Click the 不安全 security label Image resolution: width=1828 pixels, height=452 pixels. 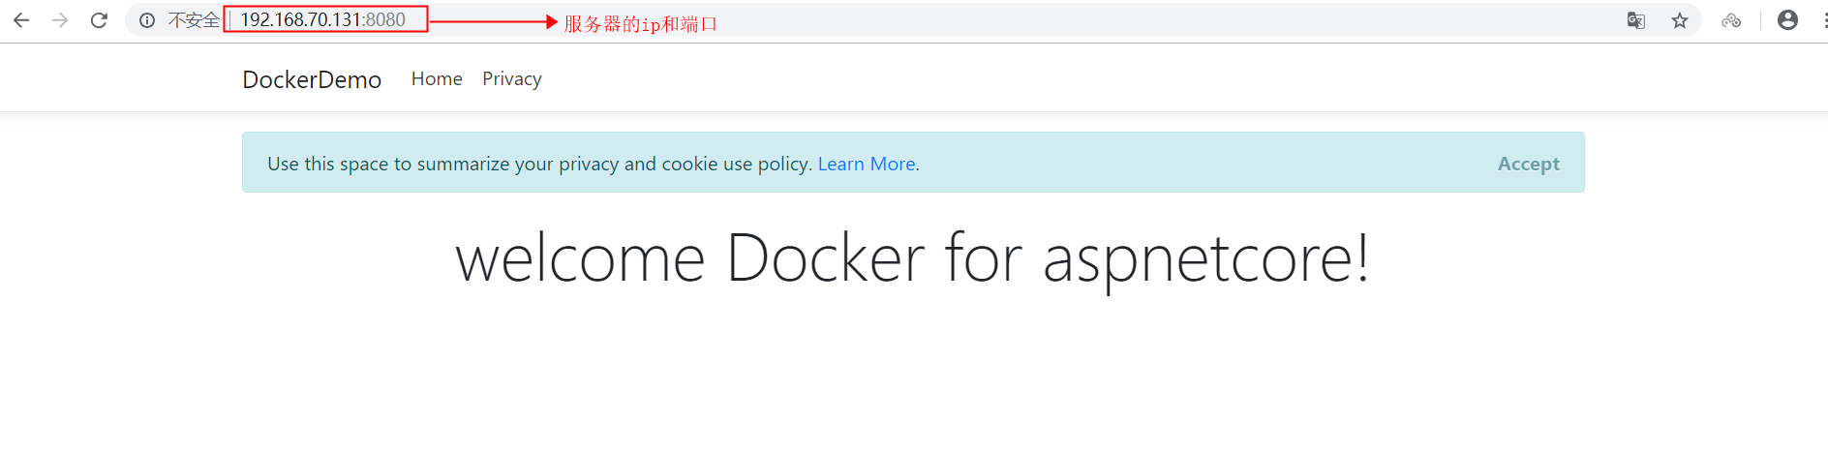coord(194,20)
